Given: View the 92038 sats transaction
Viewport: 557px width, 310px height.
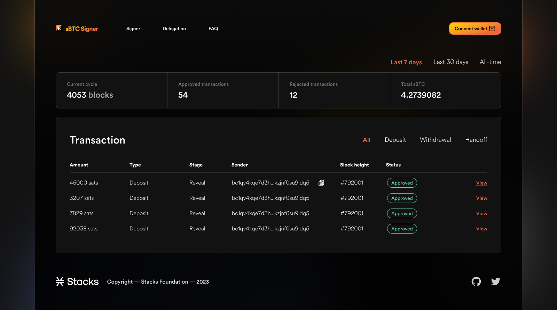Looking at the screenshot, I should point(481,229).
